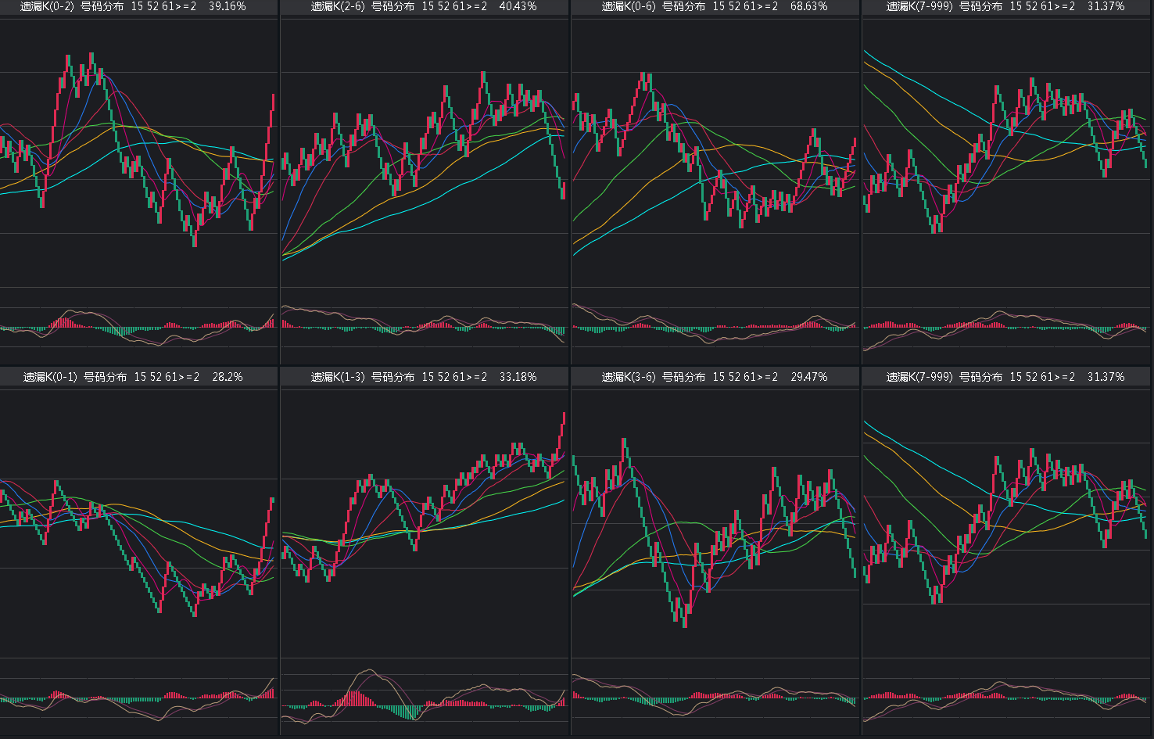
Task: Click the 40.43% value in the header
Action: (x=518, y=6)
